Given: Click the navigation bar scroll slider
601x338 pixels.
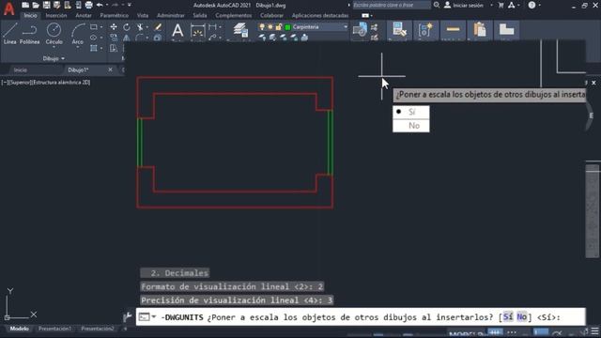Looking at the screenshot, I should [x=593, y=211].
